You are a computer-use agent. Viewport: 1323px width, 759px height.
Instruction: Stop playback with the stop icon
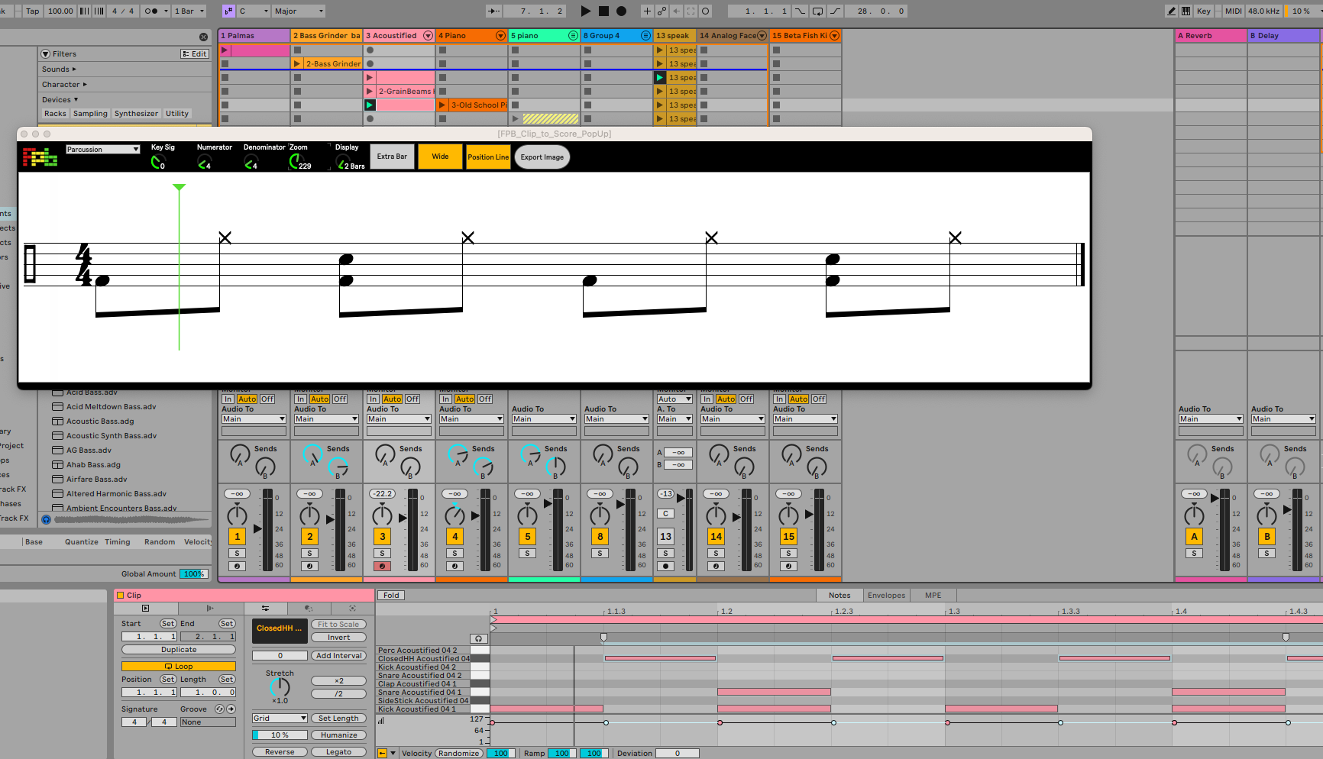602,11
